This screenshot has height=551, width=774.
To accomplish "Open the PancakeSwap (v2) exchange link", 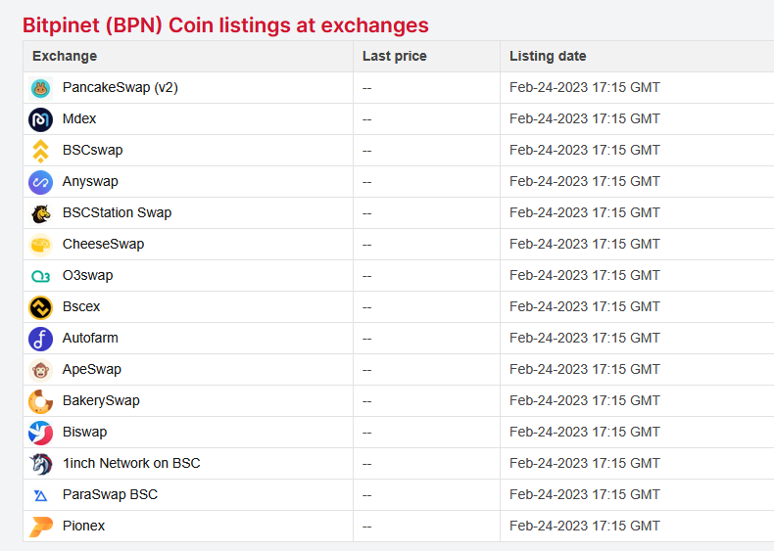I will tap(120, 88).
